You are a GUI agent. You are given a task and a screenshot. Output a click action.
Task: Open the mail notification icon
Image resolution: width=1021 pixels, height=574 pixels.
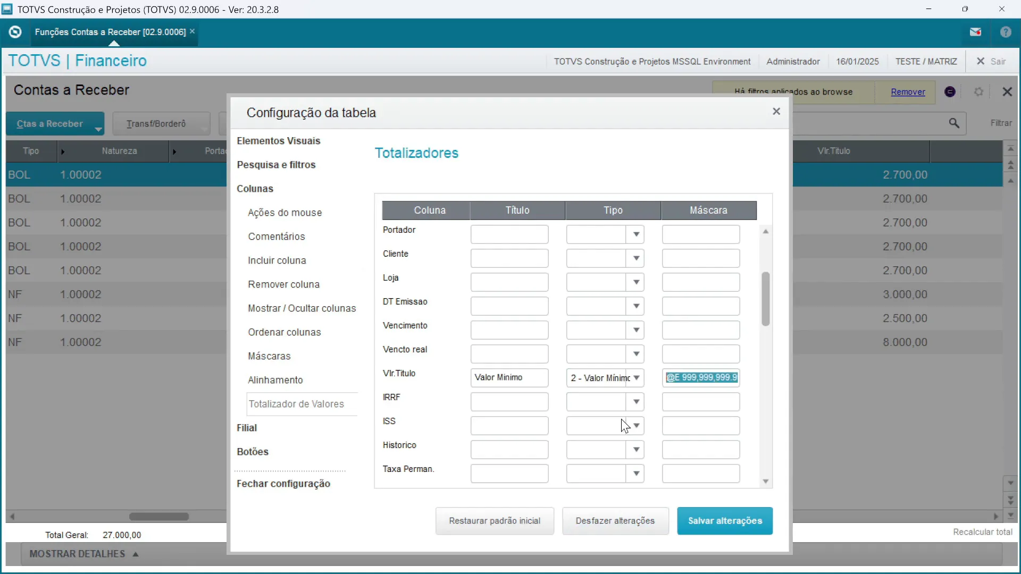click(x=975, y=32)
